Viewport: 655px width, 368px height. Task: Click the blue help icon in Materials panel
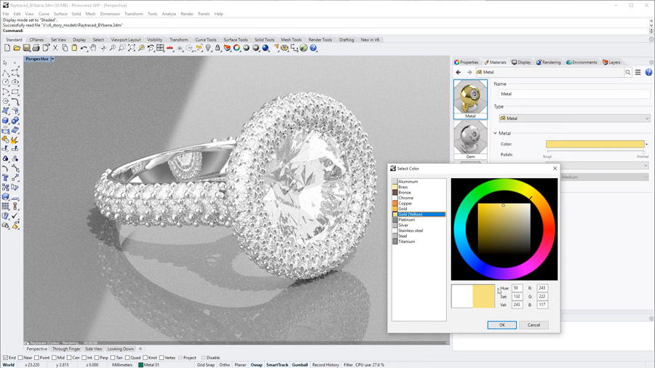click(648, 72)
